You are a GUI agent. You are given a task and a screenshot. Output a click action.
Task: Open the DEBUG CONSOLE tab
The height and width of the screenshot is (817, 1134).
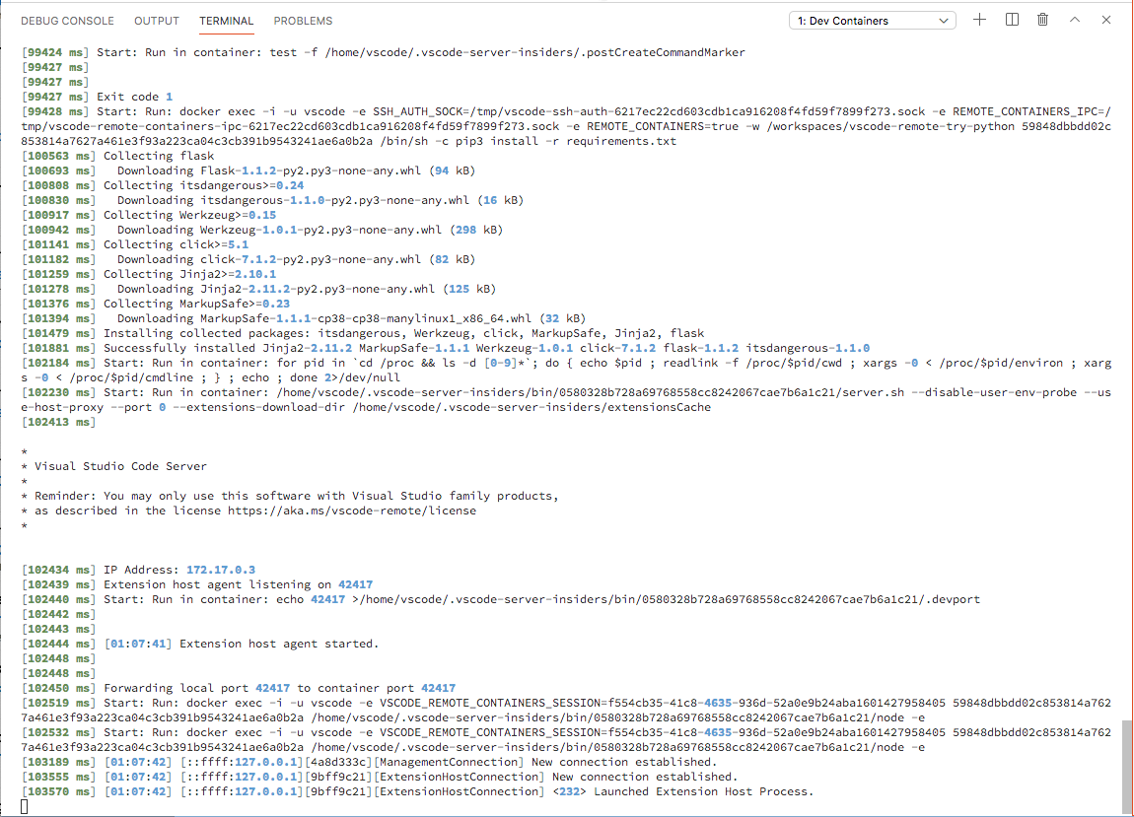tap(67, 20)
